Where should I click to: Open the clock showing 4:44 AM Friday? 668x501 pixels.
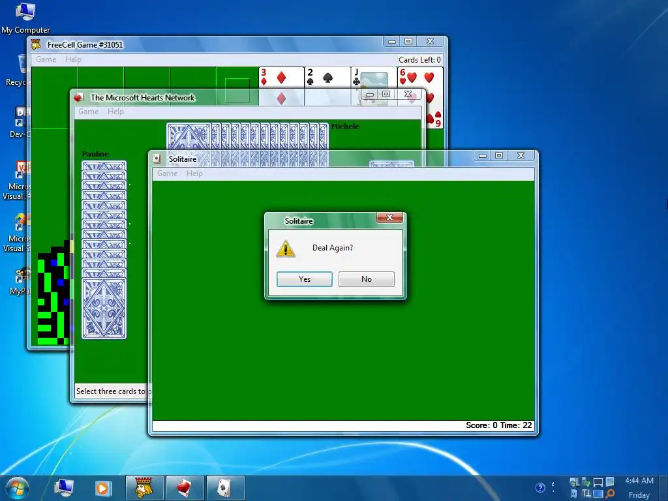(x=639, y=488)
